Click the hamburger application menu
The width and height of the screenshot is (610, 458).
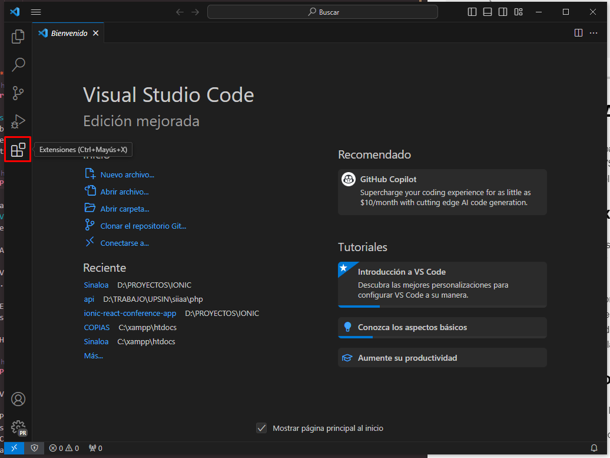click(36, 12)
